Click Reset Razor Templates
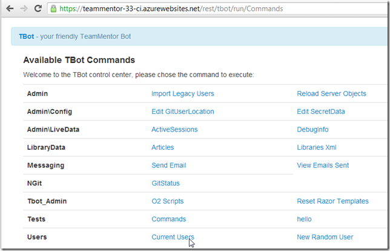This screenshot has height=251, width=390. (x=332, y=201)
